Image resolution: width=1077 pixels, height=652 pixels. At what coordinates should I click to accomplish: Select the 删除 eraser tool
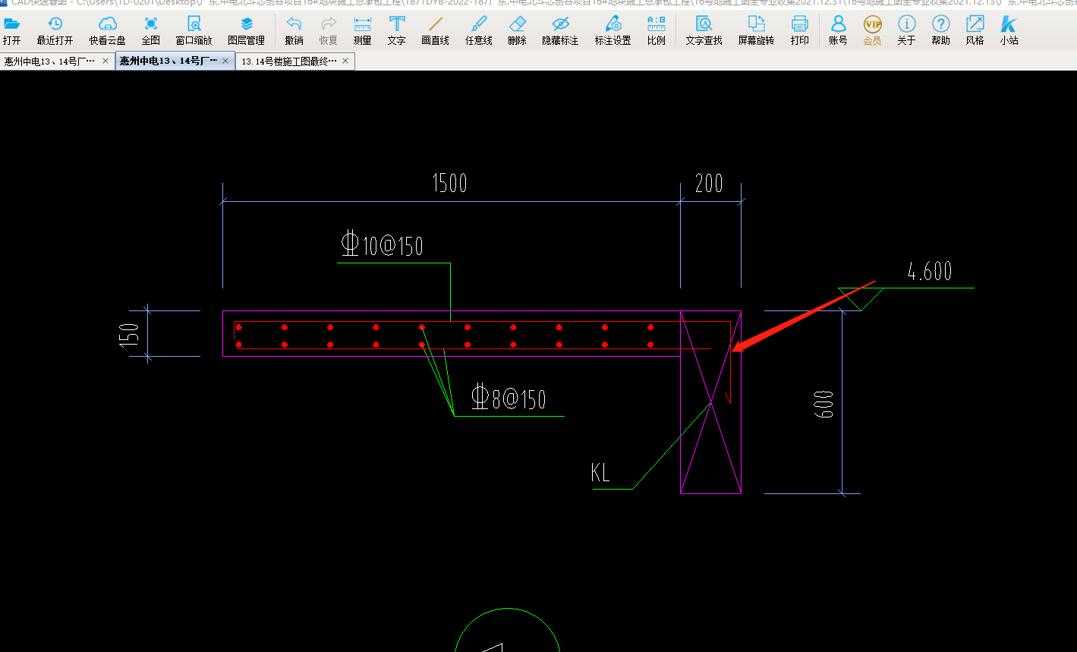(517, 31)
